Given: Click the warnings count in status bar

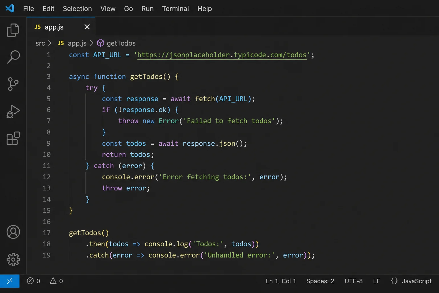Looking at the screenshot, I should [x=56, y=281].
